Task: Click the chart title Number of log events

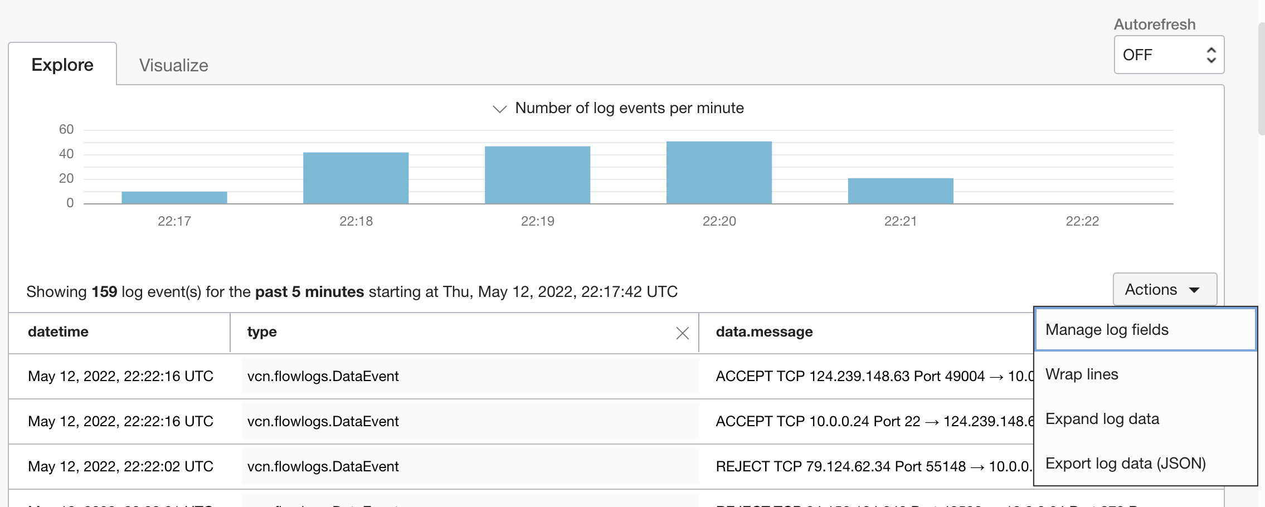Action: tap(629, 108)
